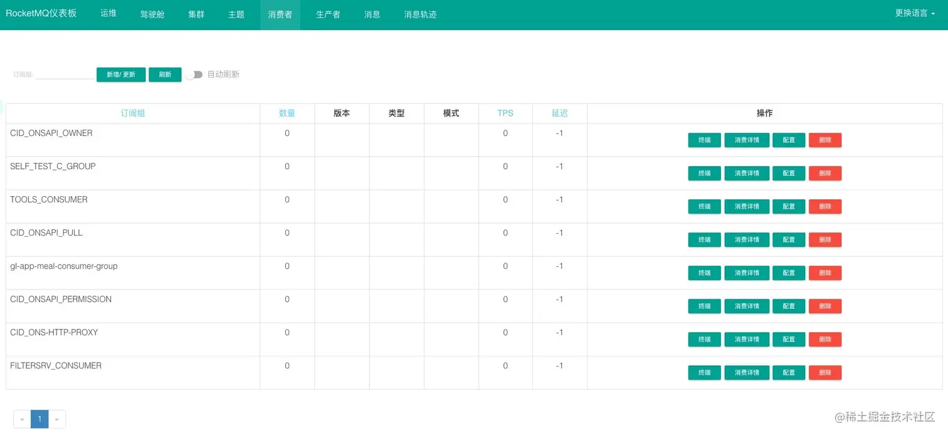Screen dimensions: 948x436
Task: Click 删除 for CID_ONSAPI_OWNER
Action: coord(825,140)
